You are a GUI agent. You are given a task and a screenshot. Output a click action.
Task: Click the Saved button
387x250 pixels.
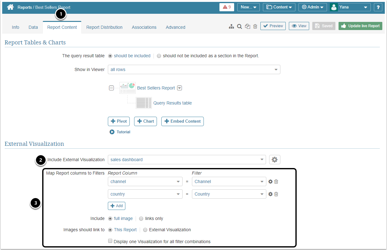coord(324,26)
